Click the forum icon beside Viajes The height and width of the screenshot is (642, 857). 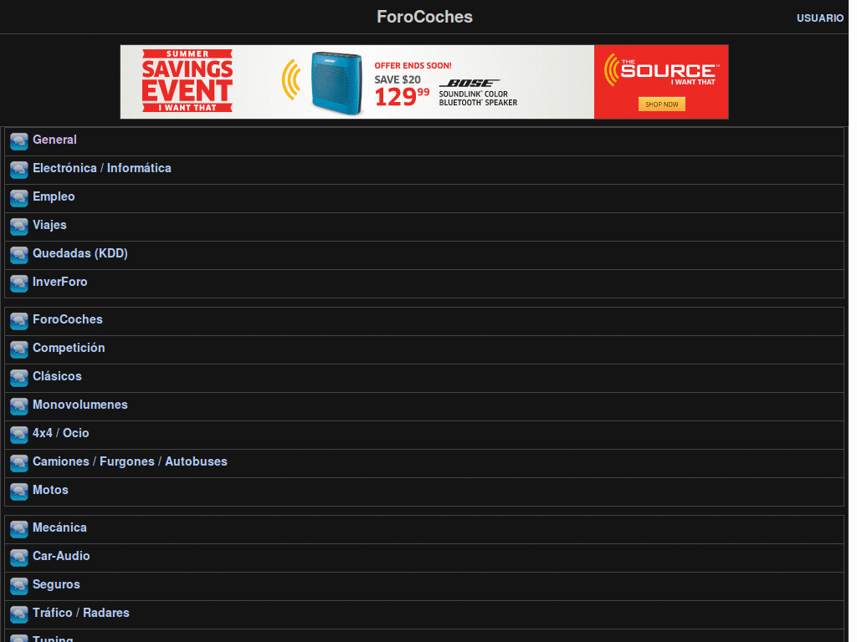click(19, 227)
